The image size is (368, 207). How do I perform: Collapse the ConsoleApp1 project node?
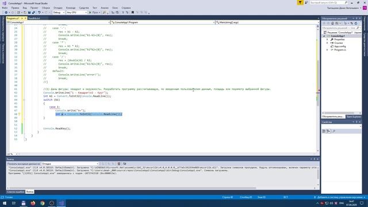point(324,36)
